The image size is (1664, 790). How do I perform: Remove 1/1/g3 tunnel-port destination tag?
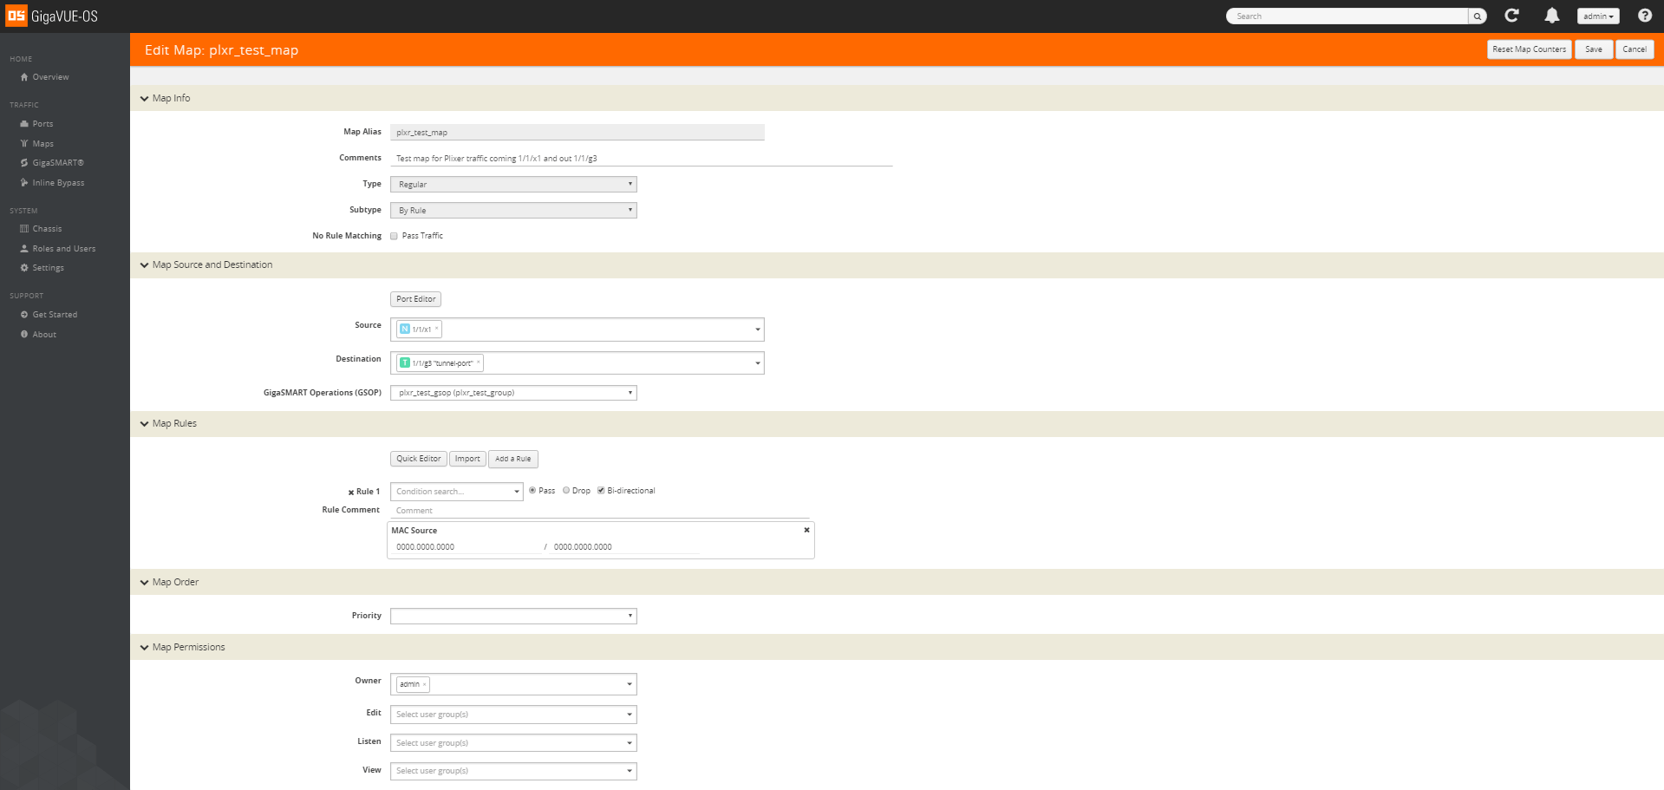coord(478,362)
